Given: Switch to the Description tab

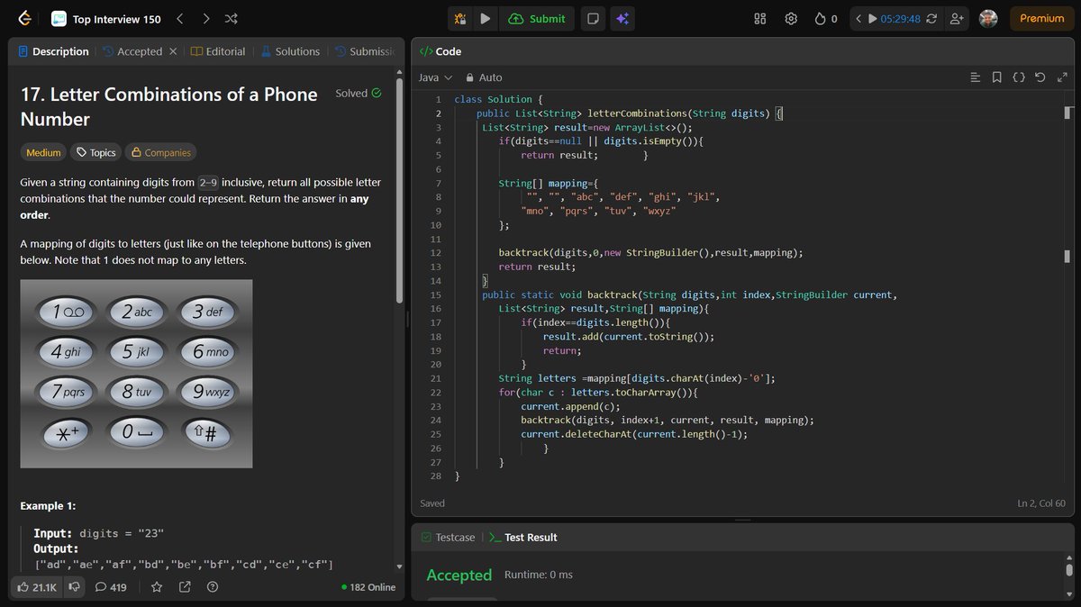Looking at the screenshot, I should [x=53, y=51].
